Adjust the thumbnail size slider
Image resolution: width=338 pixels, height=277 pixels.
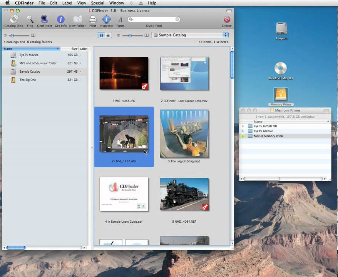pyautogui.click(x=130, y=35)
